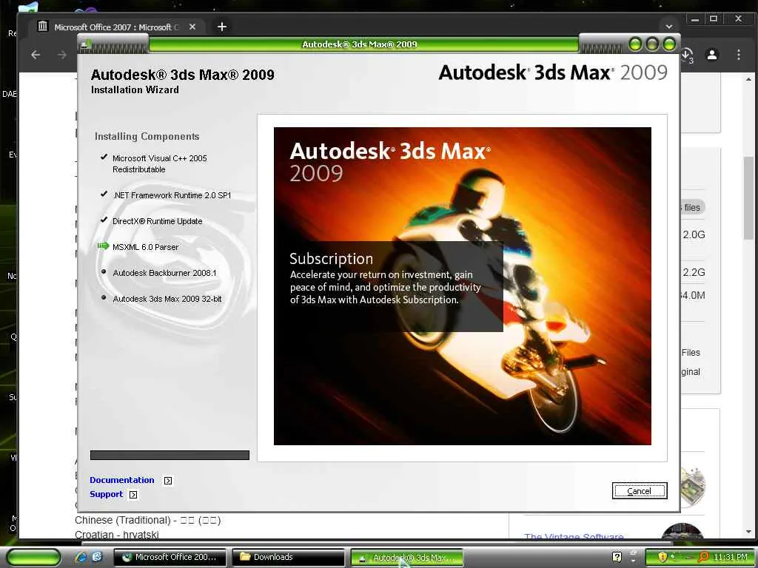The width and height of the screenshot is (758, 568).
Task: Click the 'Installing Components' heading
Action: (147, 136)
